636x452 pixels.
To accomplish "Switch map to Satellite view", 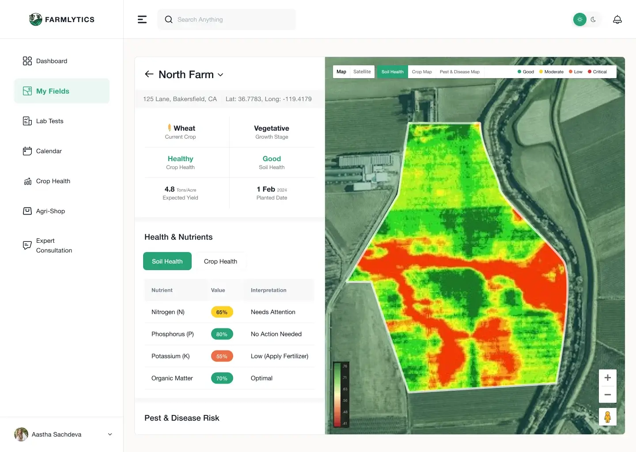I will tap(362, 72).
